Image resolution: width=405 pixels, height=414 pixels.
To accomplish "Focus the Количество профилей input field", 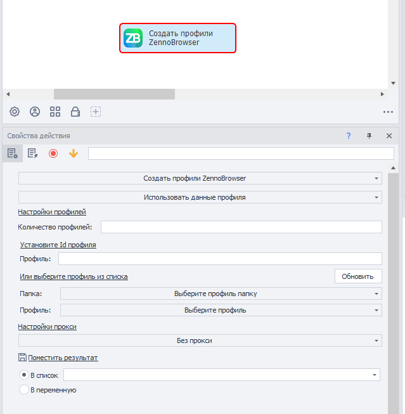I will 241,227.
